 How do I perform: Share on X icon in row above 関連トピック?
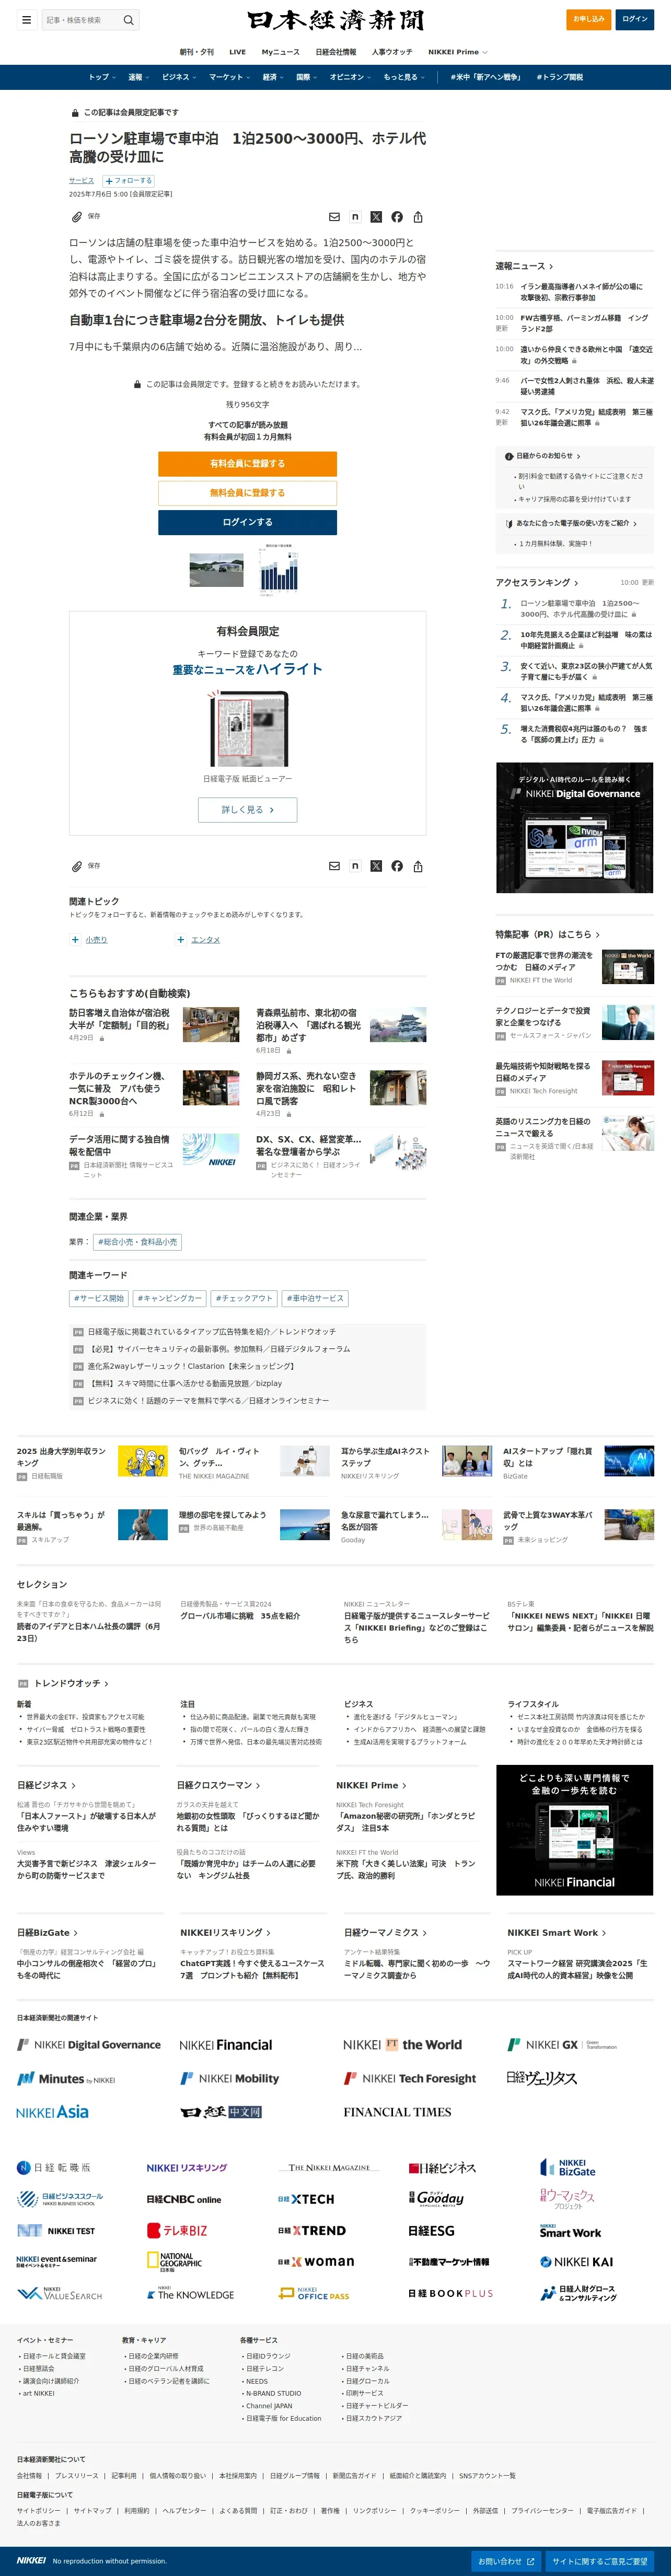(x=376, y=866)
